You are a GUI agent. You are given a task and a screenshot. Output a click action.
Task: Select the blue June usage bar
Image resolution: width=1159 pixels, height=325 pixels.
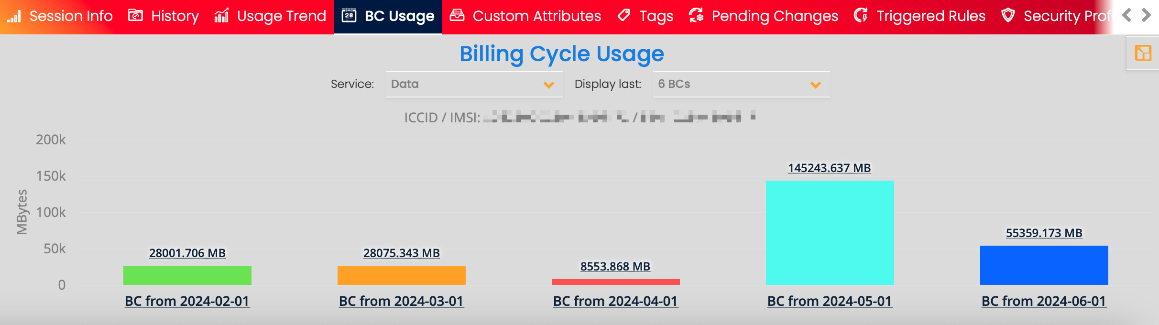click(1044, 265)
